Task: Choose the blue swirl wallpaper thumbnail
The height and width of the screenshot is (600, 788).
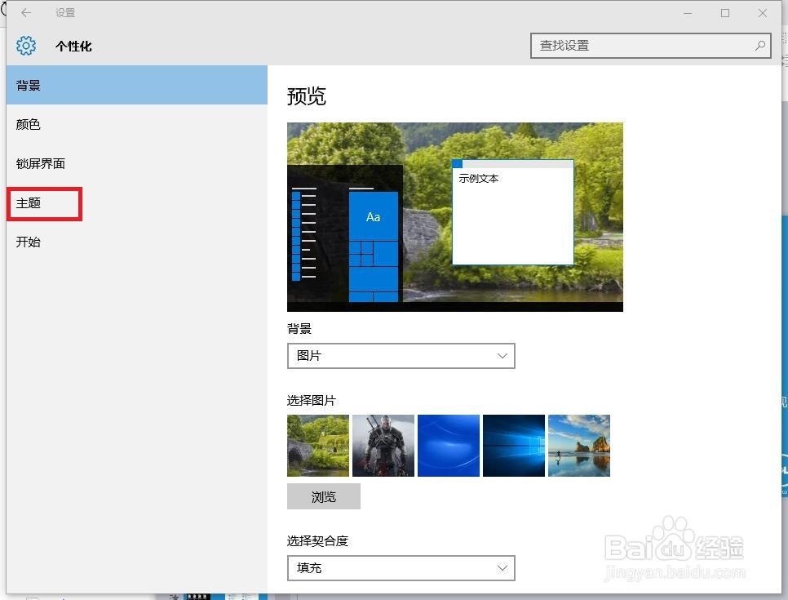Action: (x=449, y=446)
